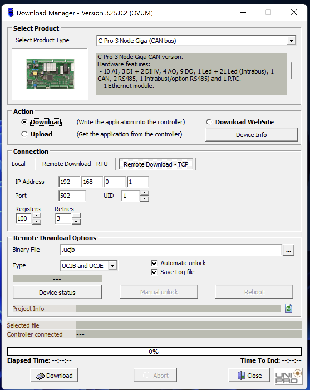Screen dimensions: 310x390
Task: Click the Reboot button
Action: tap(254, 292)
